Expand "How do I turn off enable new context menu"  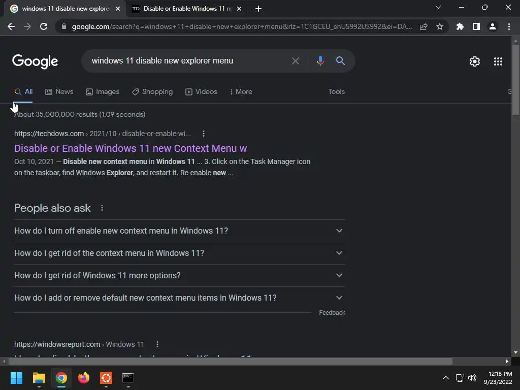pyautogui.click(x=179, y=231)
